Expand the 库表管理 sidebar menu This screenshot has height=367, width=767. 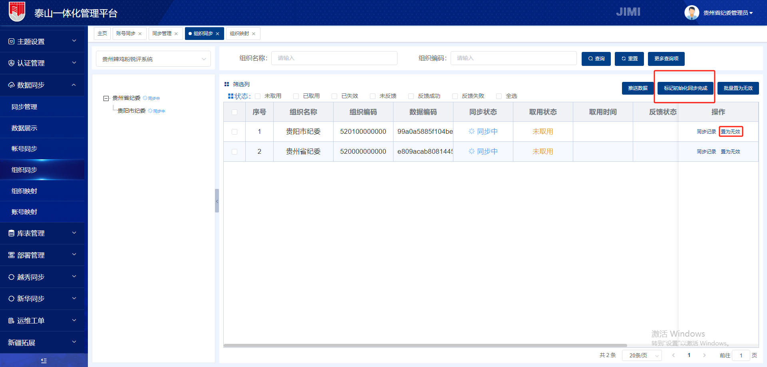42,233
